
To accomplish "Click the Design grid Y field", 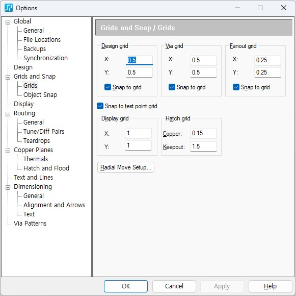I will pos(139,72).
